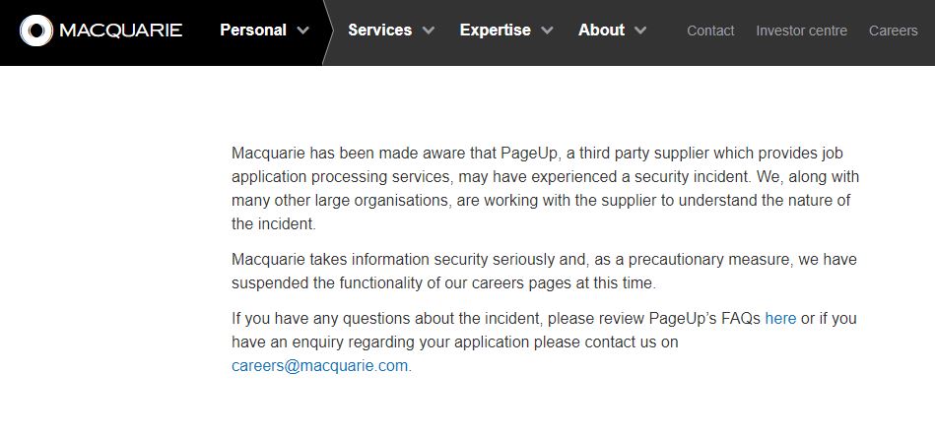Expand the About dropdown arrow
The width and height of the screenshot is (935, 435).
pyautogui.click(x=640, y=31)
